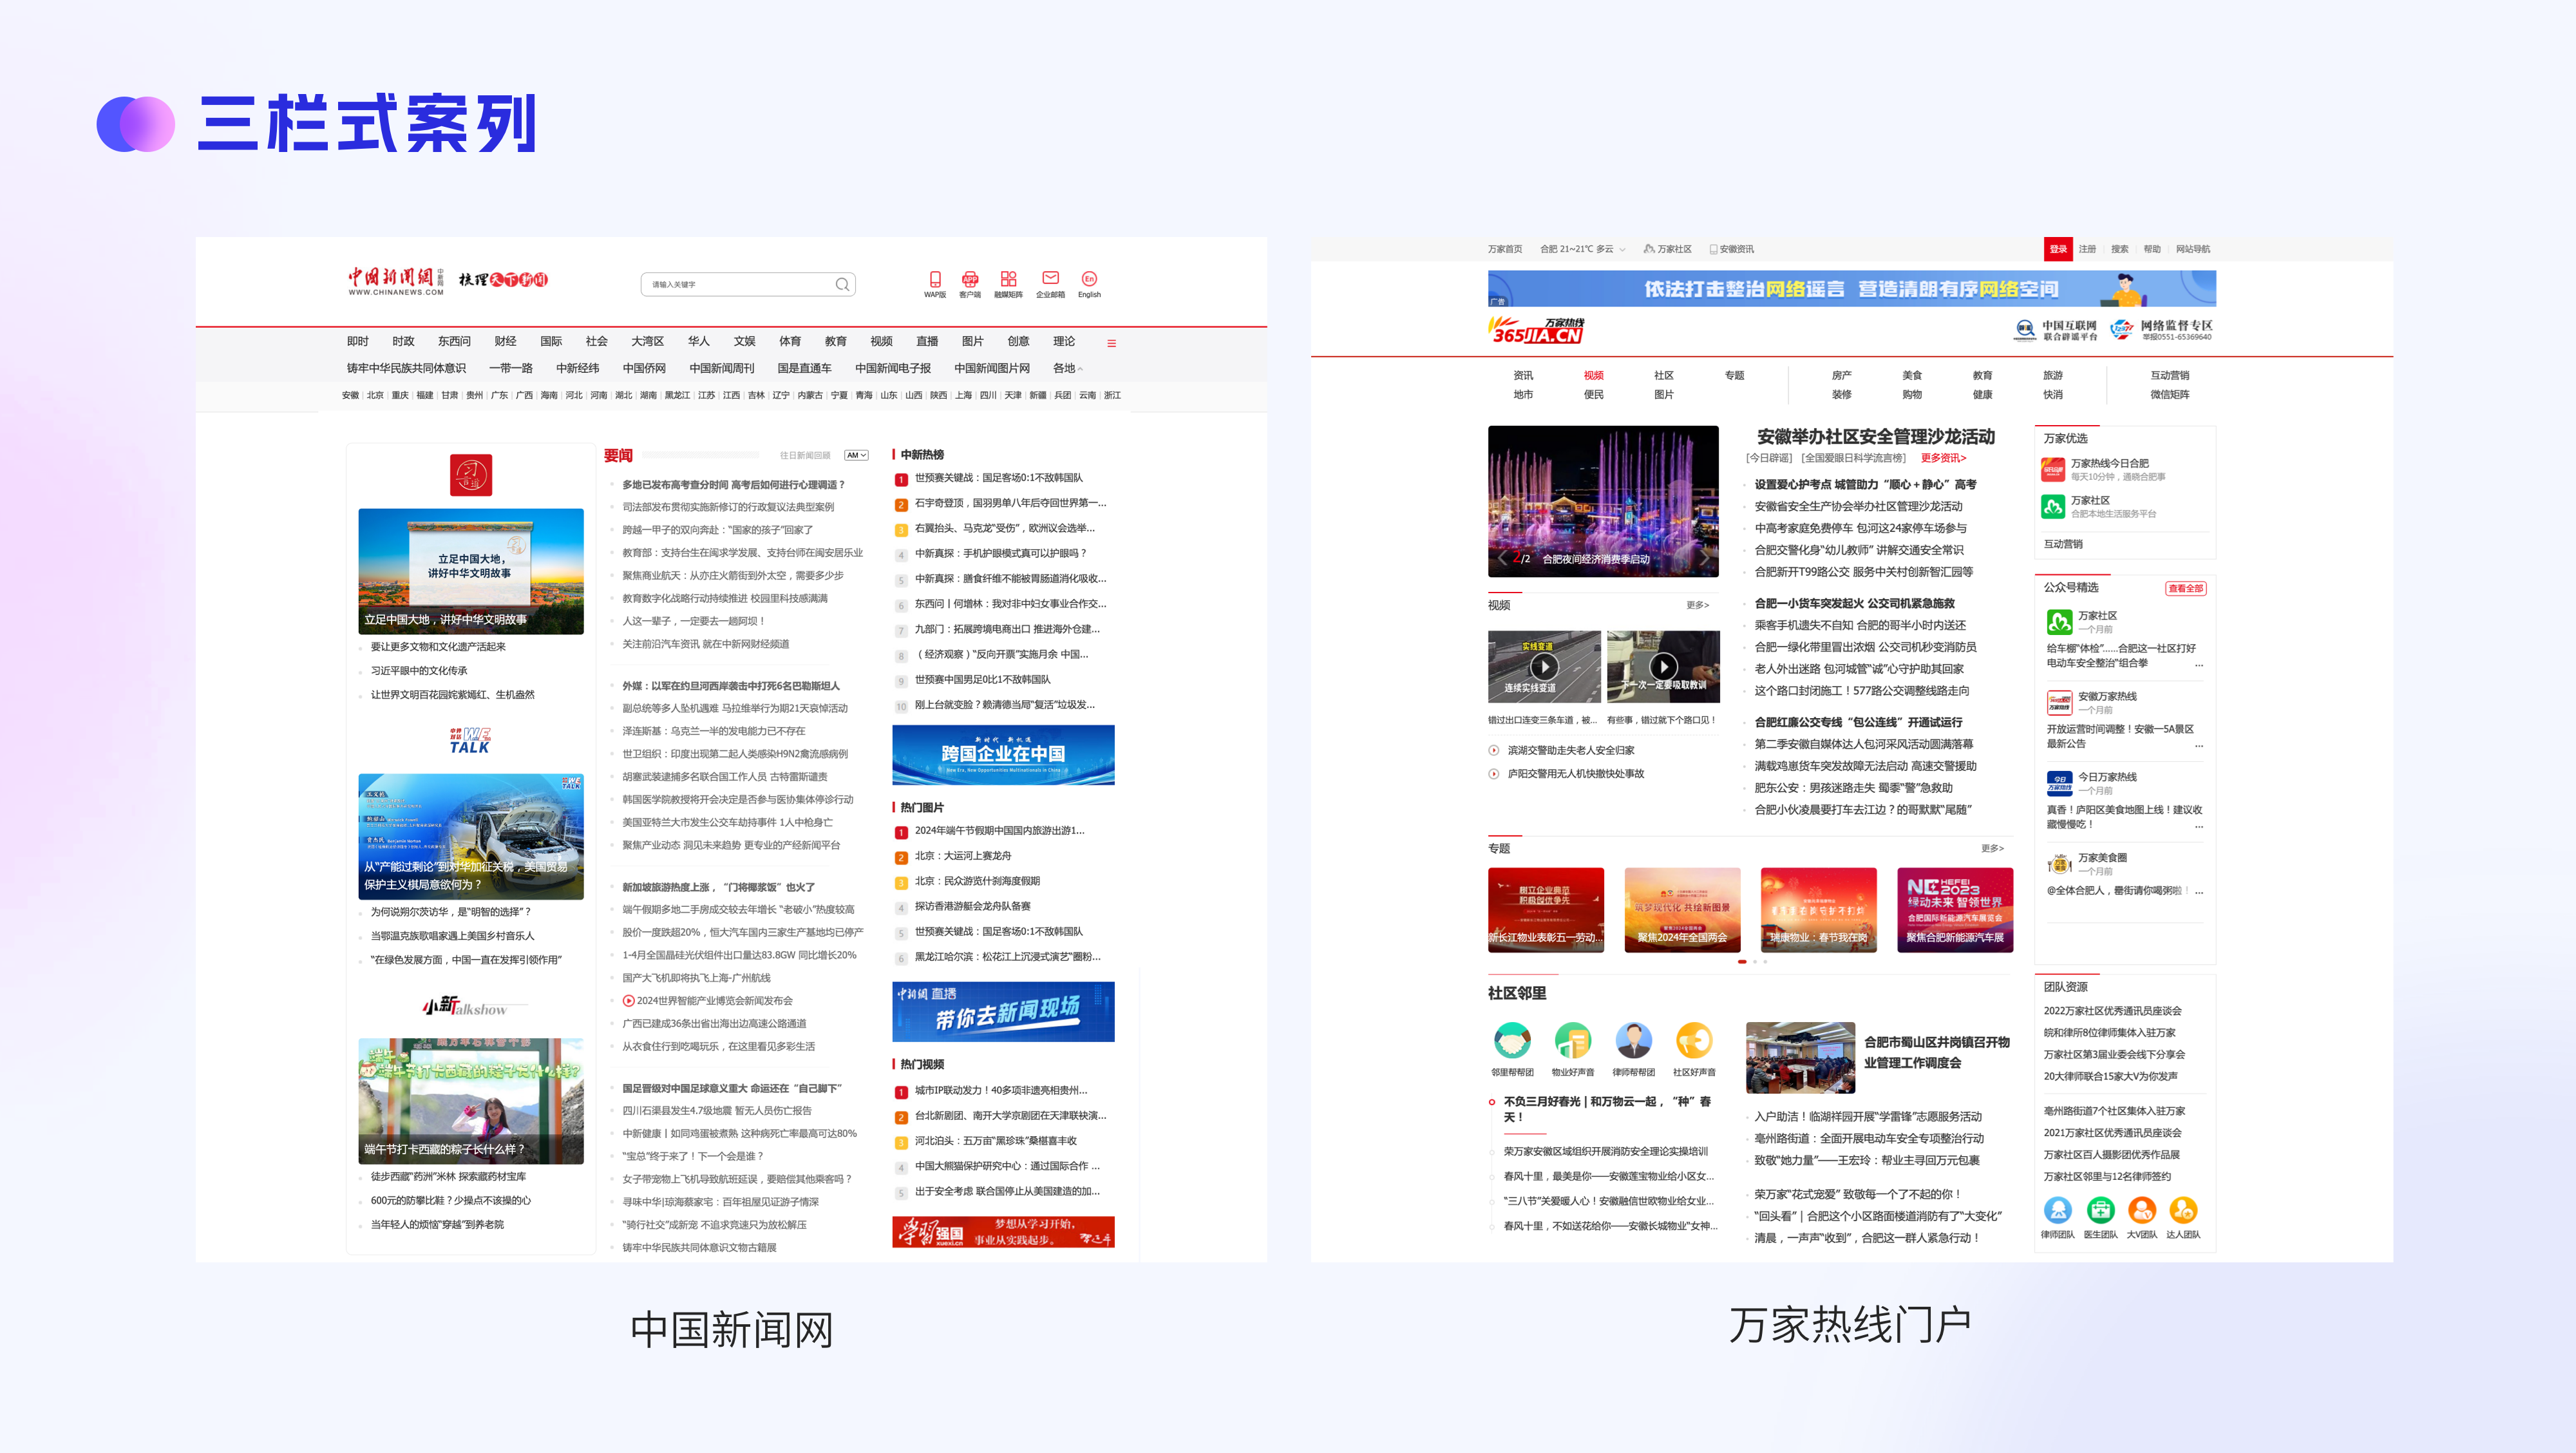Open the 专题 section menu on 万家热线

[x=1734, y=375]
